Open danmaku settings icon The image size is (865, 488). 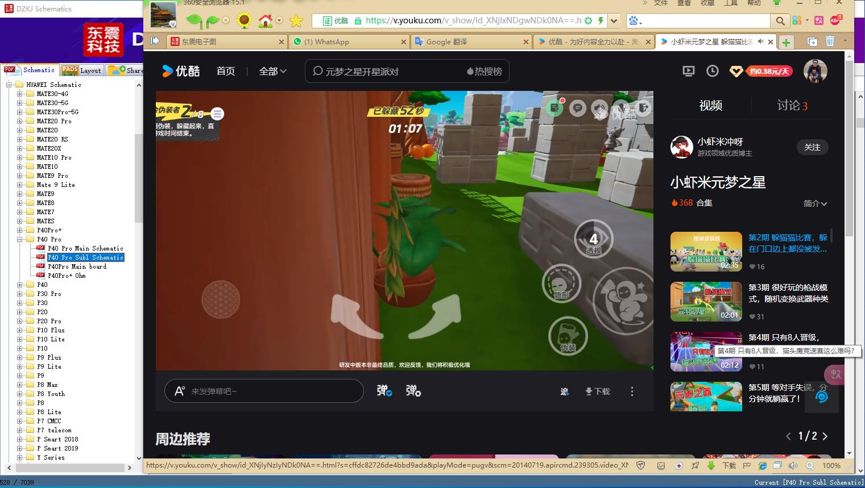(x=413, y=391)
